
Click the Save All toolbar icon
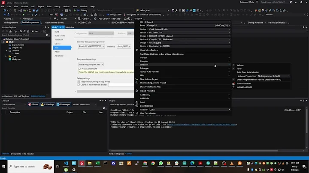coord(37,10)
